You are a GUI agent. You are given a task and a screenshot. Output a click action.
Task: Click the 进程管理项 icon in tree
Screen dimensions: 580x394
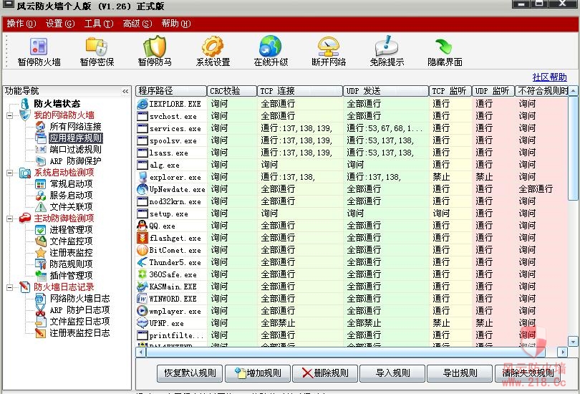click(41, 230)
